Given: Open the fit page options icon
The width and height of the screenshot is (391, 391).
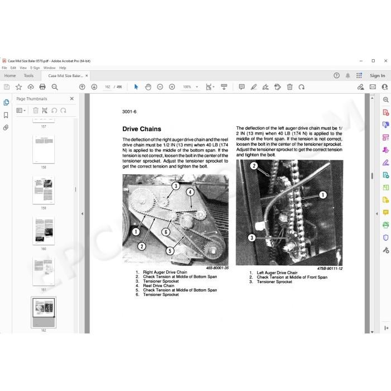Looking at the screenshot, I should (x=210, y=87).
